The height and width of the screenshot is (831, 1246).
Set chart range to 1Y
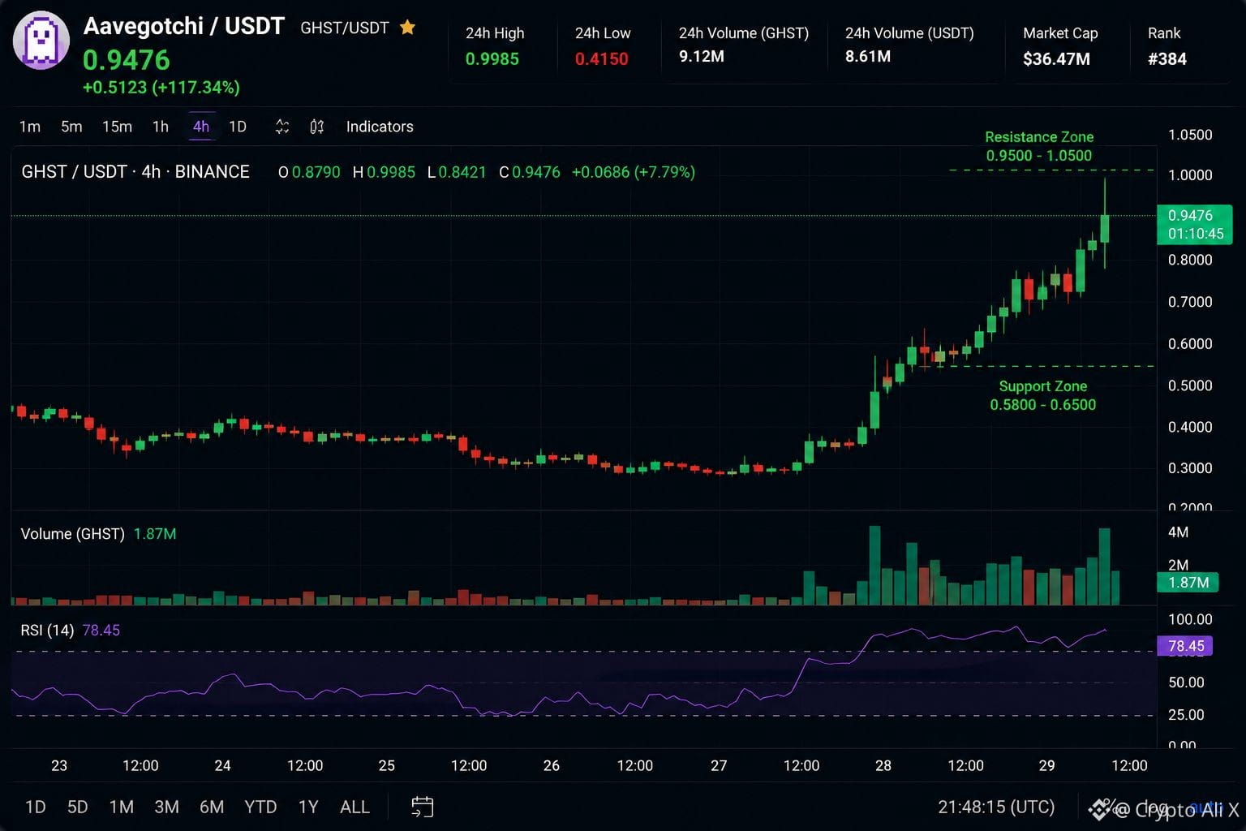click(308, 807)
